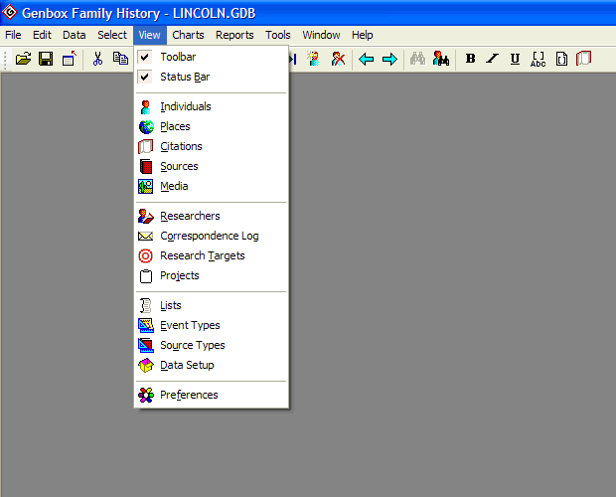The width and height of the screenshot is (616, 497).
Task: Expand the Tools menu
Action: point(278,35)
